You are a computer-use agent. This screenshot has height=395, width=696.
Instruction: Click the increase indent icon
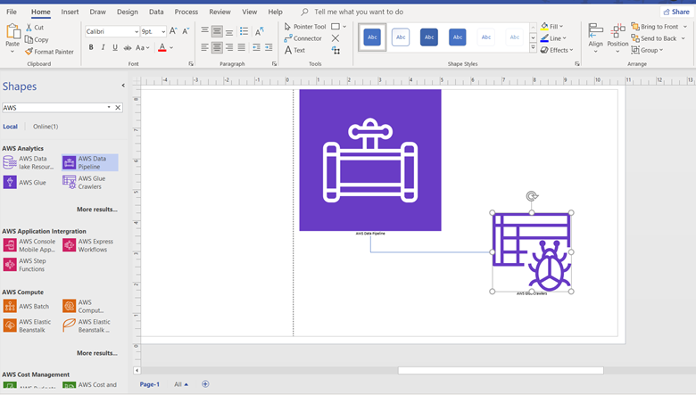click(269, 47)
